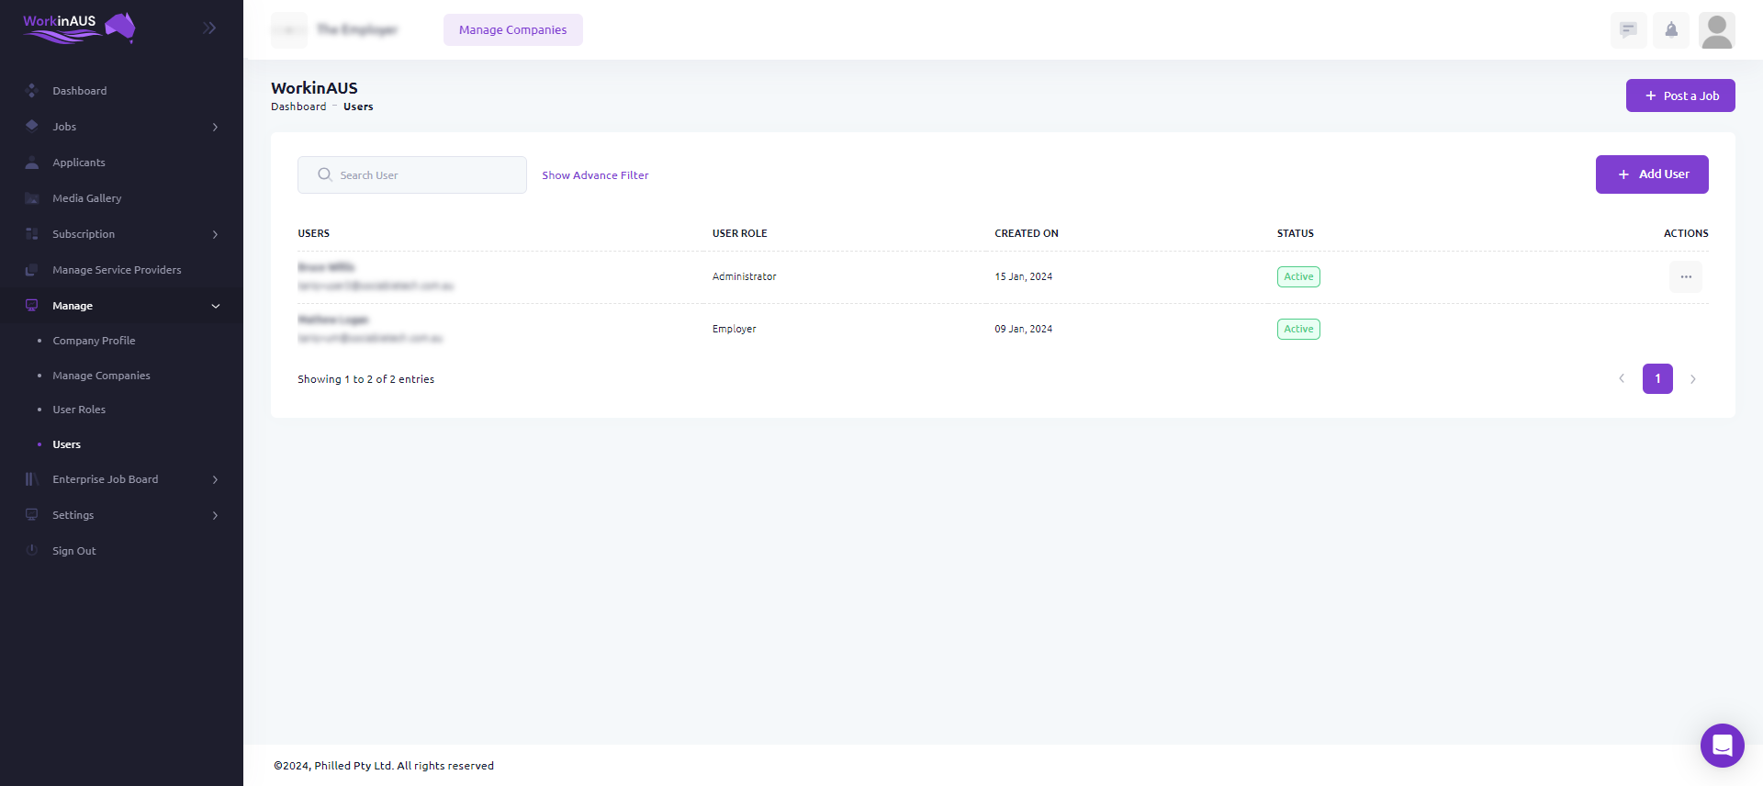Viewport: 1763px width, 786px height.
Task: Expand the Settings menu
Action: pos(215,515)
